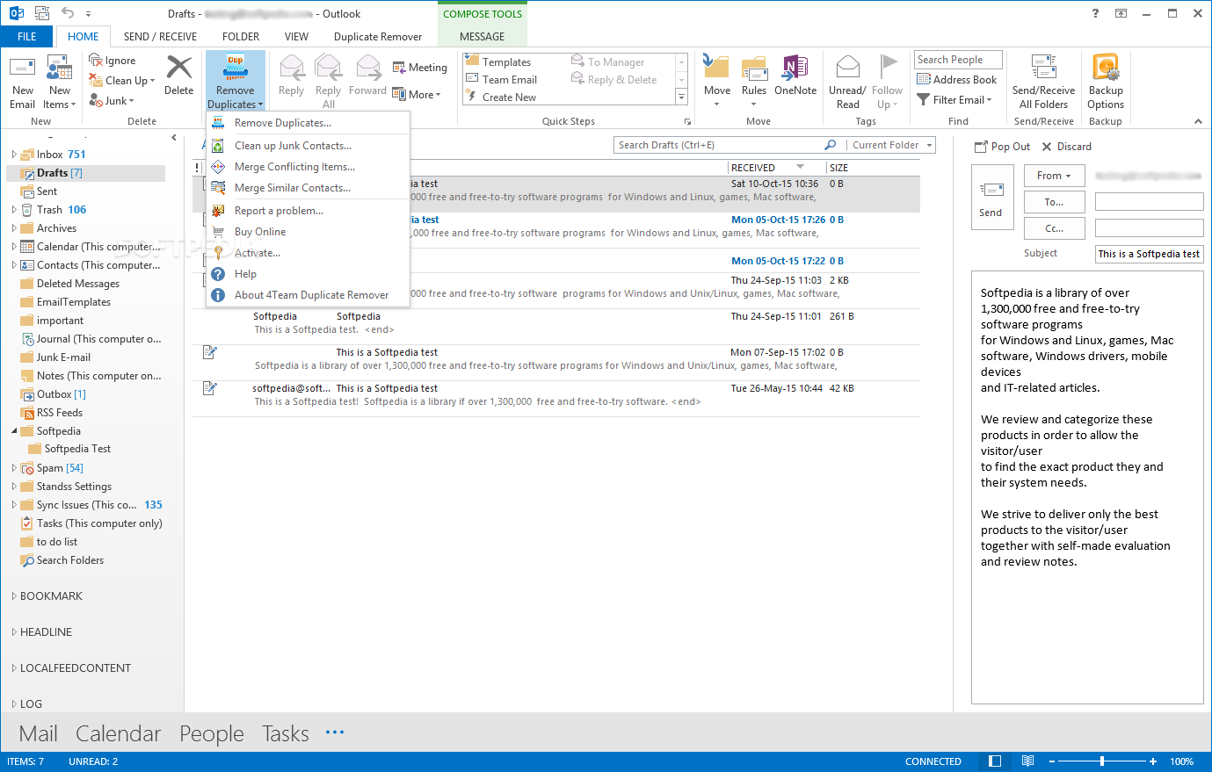The height and width of the screenshot is (772, 1212).
Task: Expand the Inbox folder
Action: point(14,155)
